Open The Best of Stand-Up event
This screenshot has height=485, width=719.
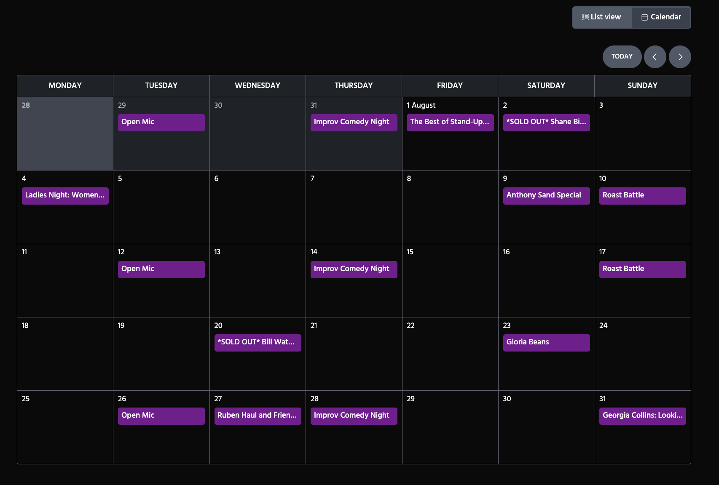click(x=450, y=123)
